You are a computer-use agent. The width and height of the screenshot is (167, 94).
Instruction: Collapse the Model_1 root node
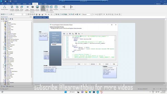2,21
